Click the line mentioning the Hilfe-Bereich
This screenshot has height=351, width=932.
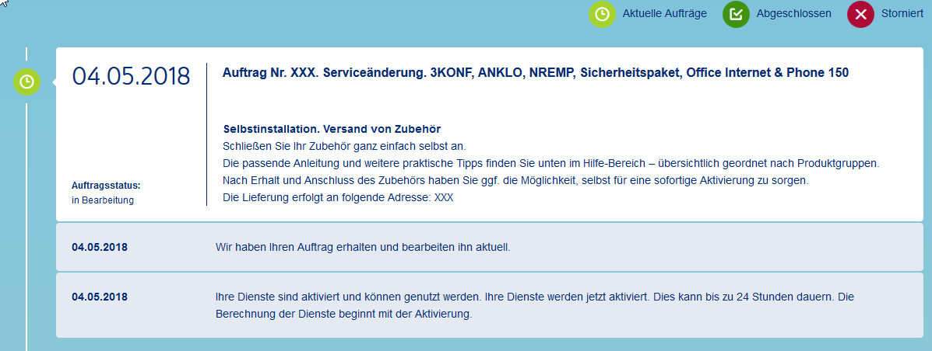pos(550,164)
